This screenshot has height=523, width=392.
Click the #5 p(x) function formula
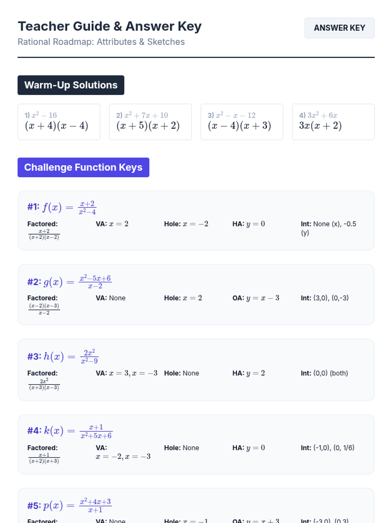[69, 505]
